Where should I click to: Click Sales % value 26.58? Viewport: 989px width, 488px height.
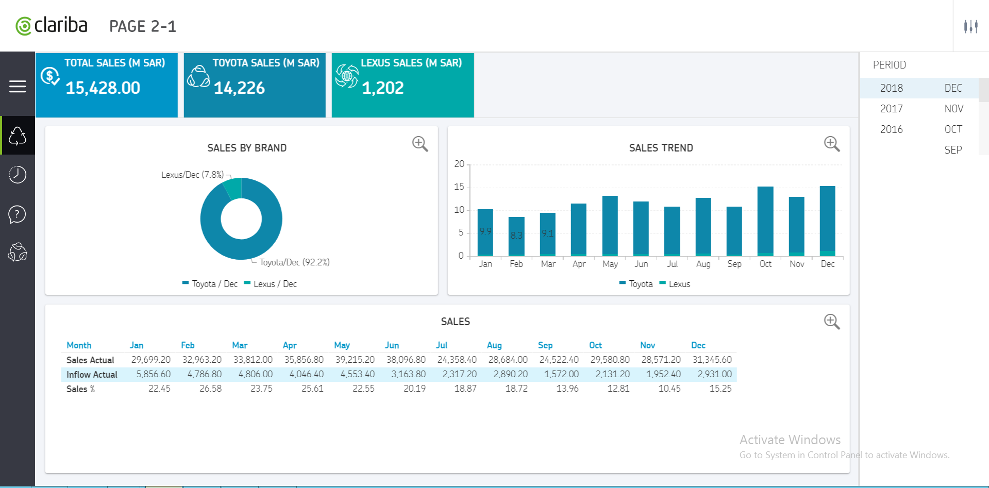[211, 389]
